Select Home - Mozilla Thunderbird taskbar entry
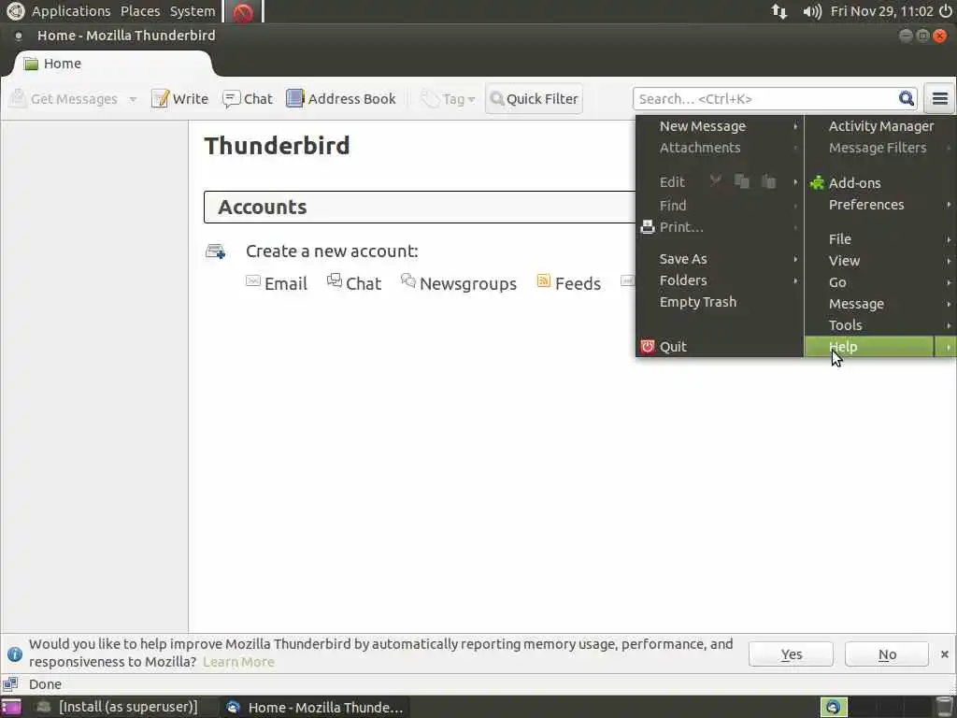This screenshot has width=957, height=718. (x=314, y=707)
